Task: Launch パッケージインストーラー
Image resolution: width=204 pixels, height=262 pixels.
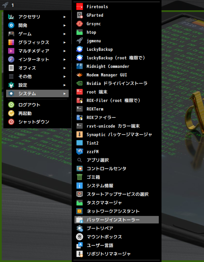Action: pyautogui.click(x=117, y=220)
